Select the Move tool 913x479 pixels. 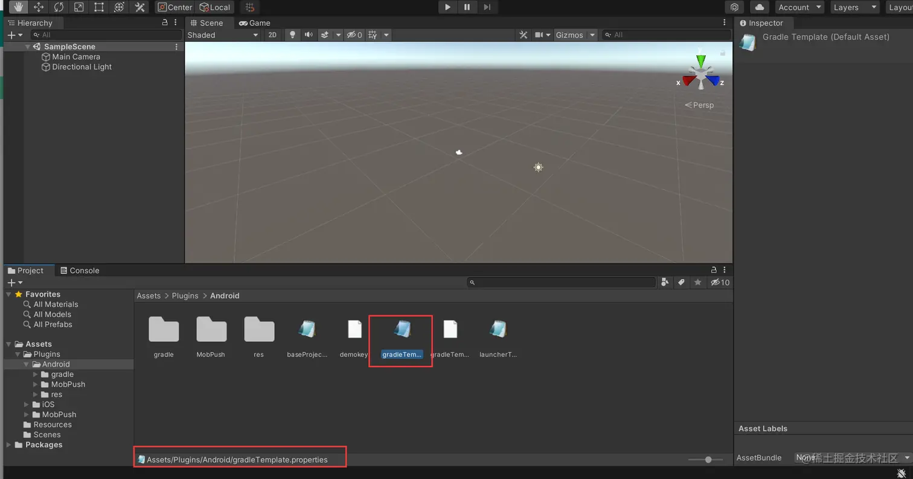click(x=39, y=7)
